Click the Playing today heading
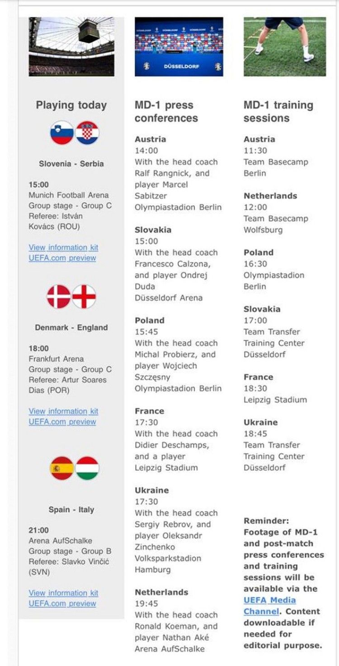This screenshot has width=339, height=666. pos(71,105)
